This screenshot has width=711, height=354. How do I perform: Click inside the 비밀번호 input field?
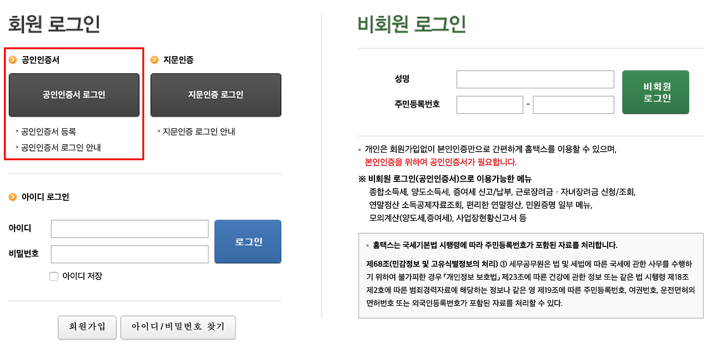[x=129, y=254]
